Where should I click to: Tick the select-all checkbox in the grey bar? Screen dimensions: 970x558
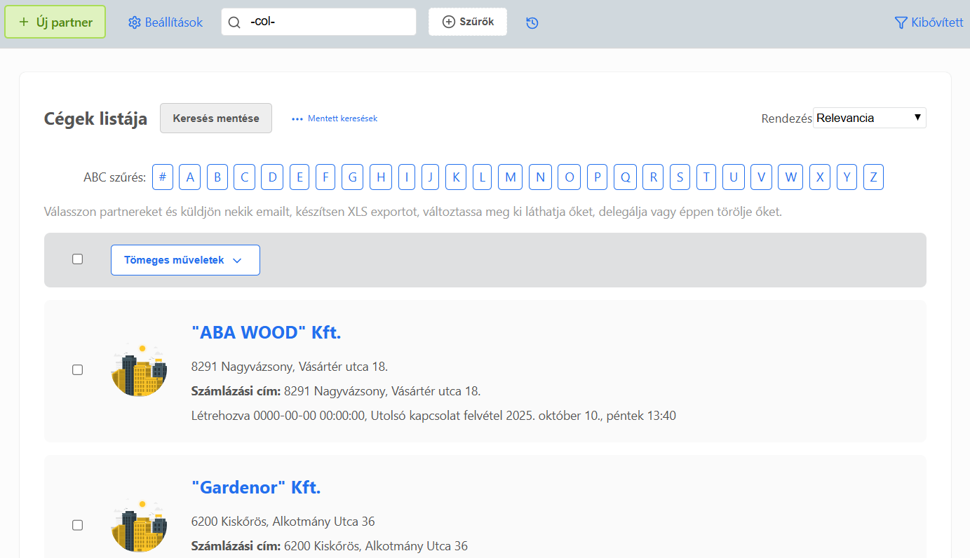point(77,259)
